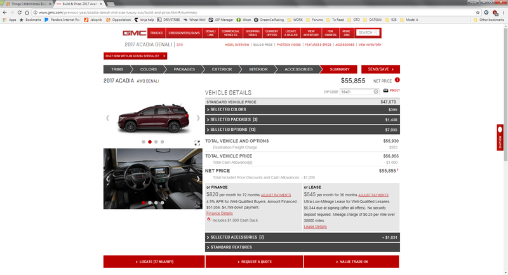
Task: Select first exterior image dot
Action: pyautogui.click(x=144, y=142)
